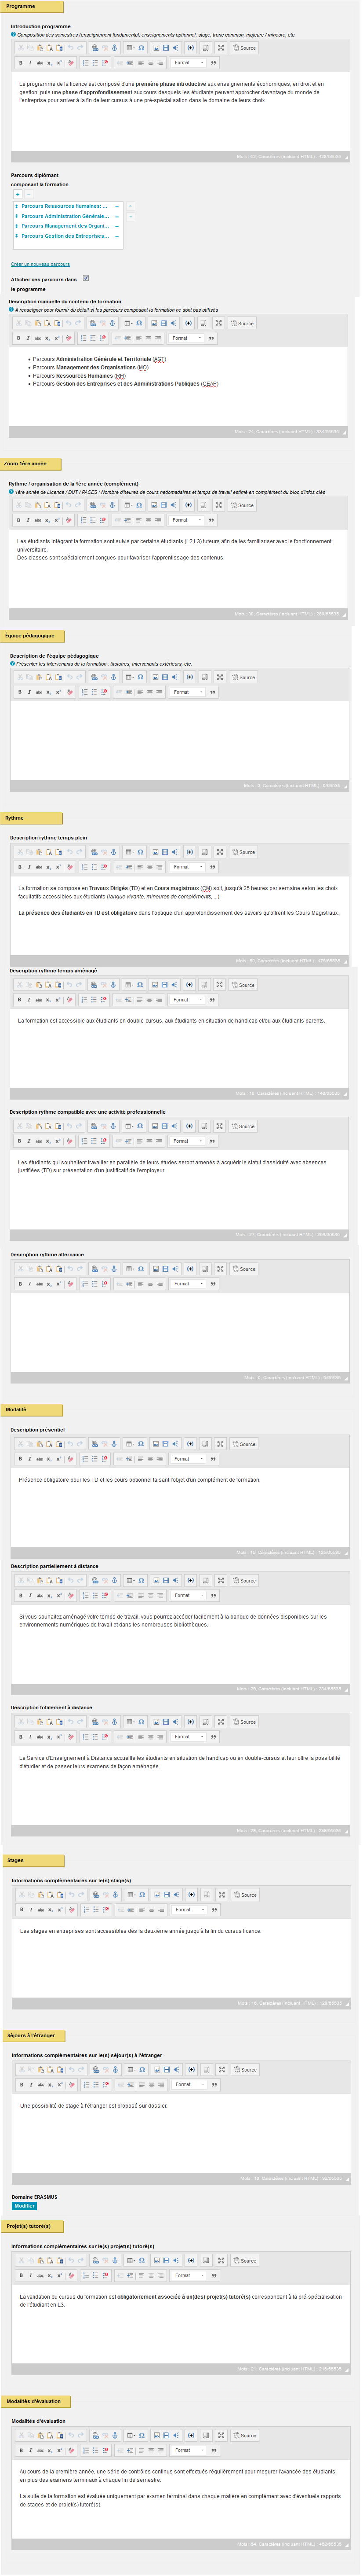Click Source in rythme temps aménagé editor

pyautogui.click(x=244, y=985)
